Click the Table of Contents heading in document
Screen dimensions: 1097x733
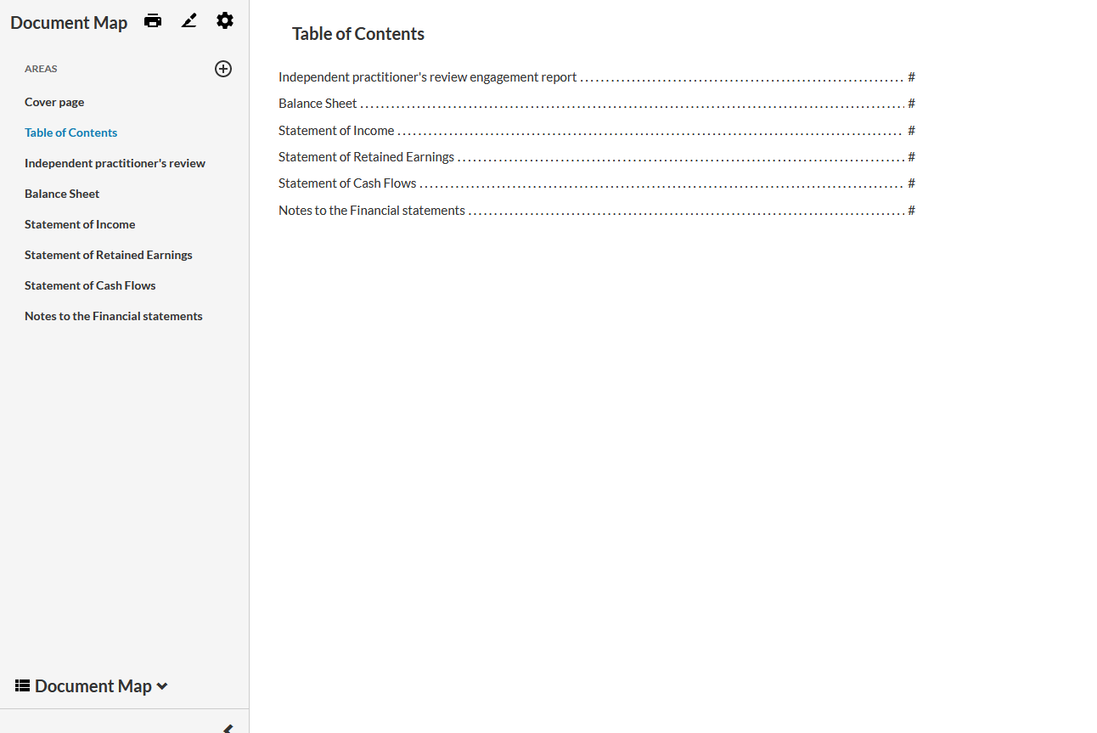click(357, 34)
